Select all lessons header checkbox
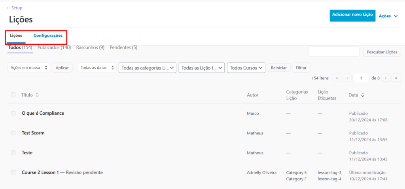Viewport: 405px width, 189px height. (x=13, y=94)
